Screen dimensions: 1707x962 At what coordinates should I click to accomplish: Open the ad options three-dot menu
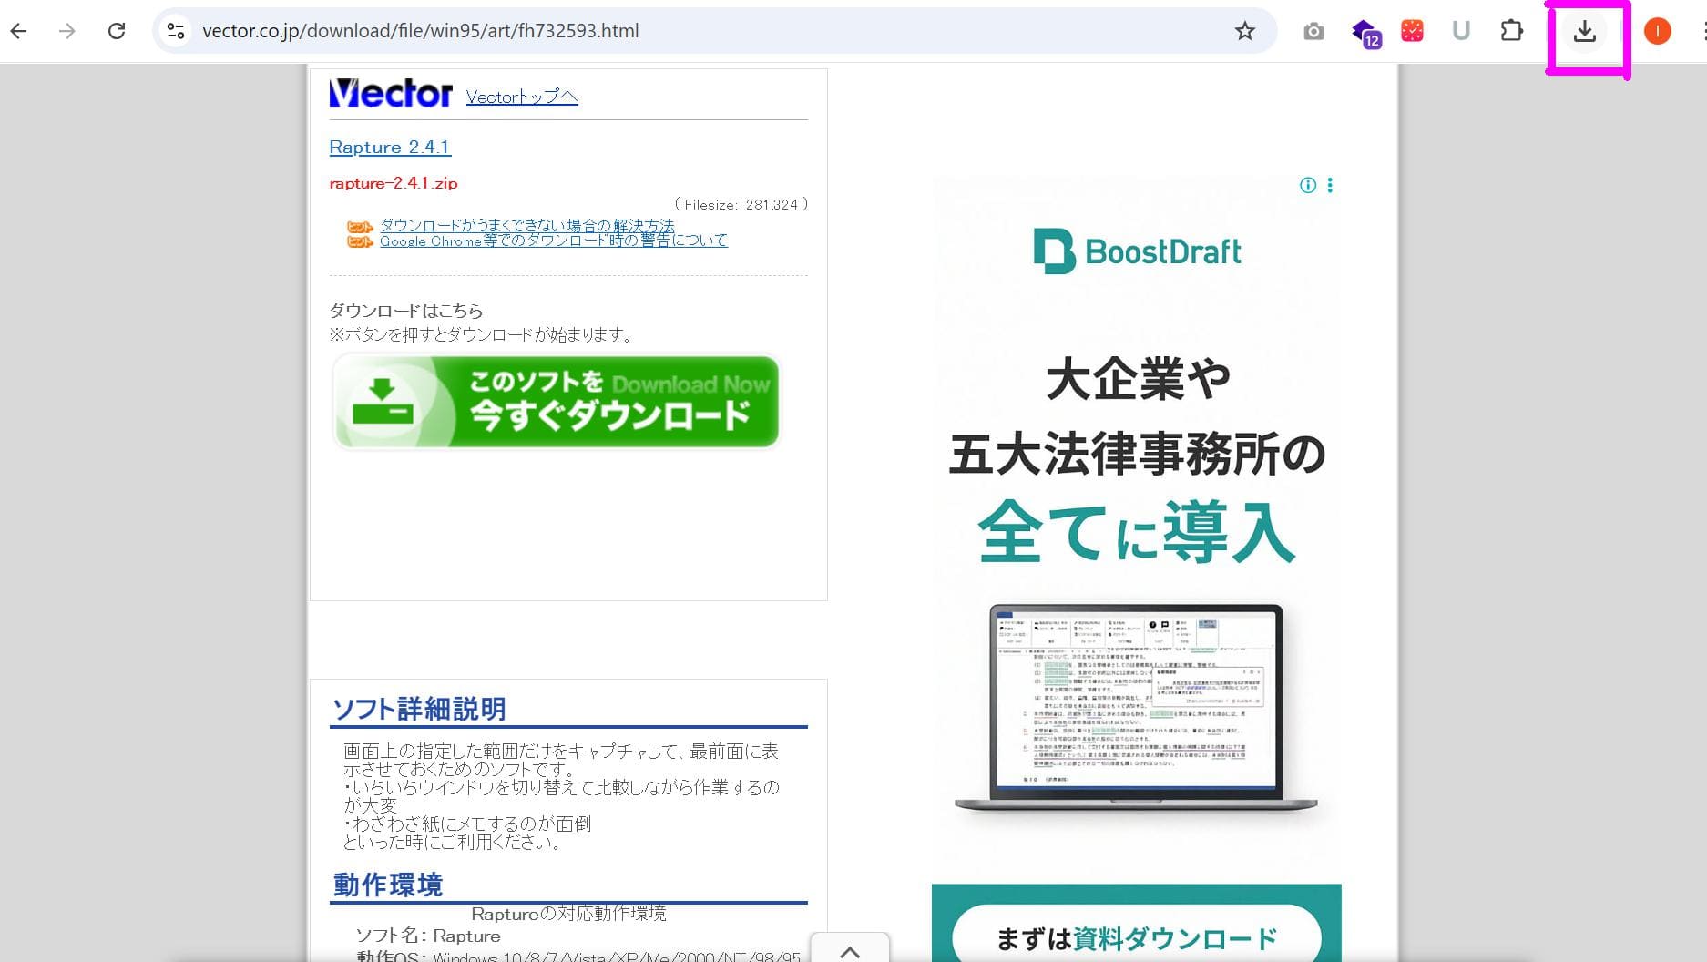[1330, 186]
